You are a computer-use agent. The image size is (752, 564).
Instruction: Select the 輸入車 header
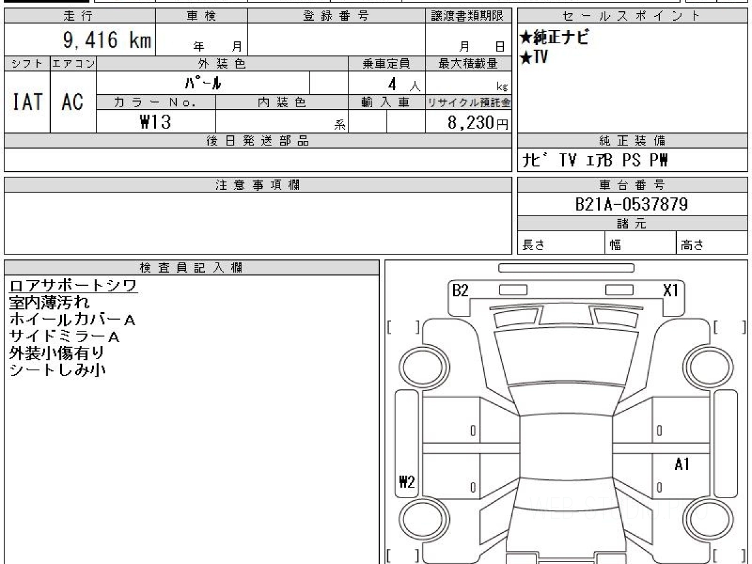coord(387,102)
